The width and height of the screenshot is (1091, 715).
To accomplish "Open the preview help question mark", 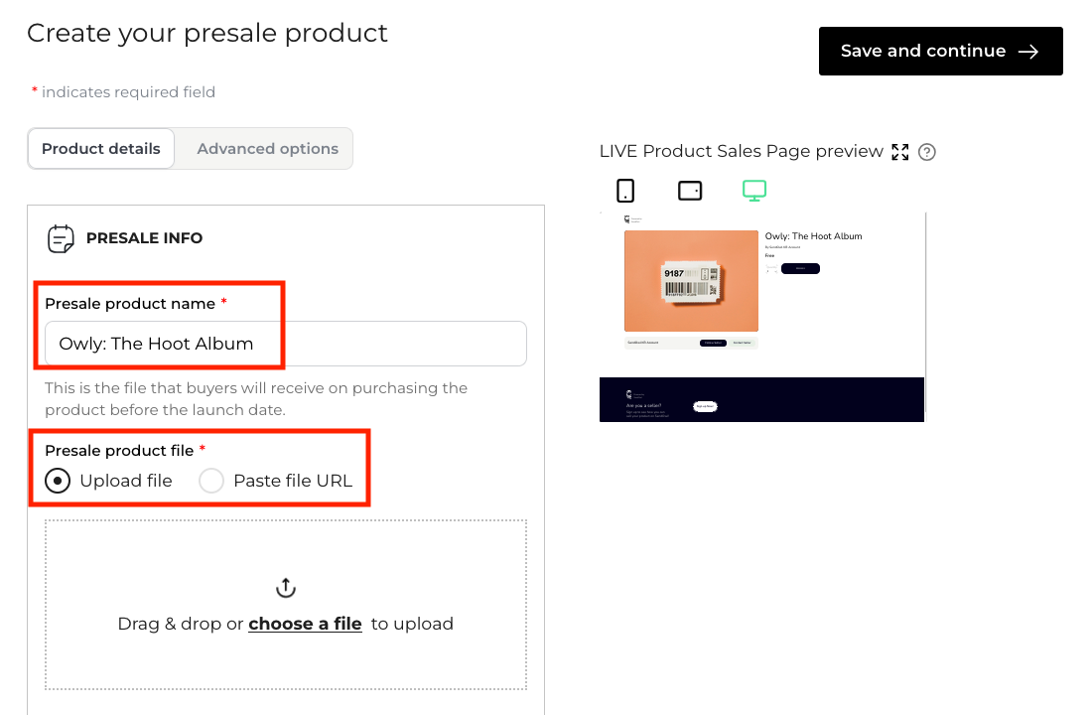I will point(927,152).
